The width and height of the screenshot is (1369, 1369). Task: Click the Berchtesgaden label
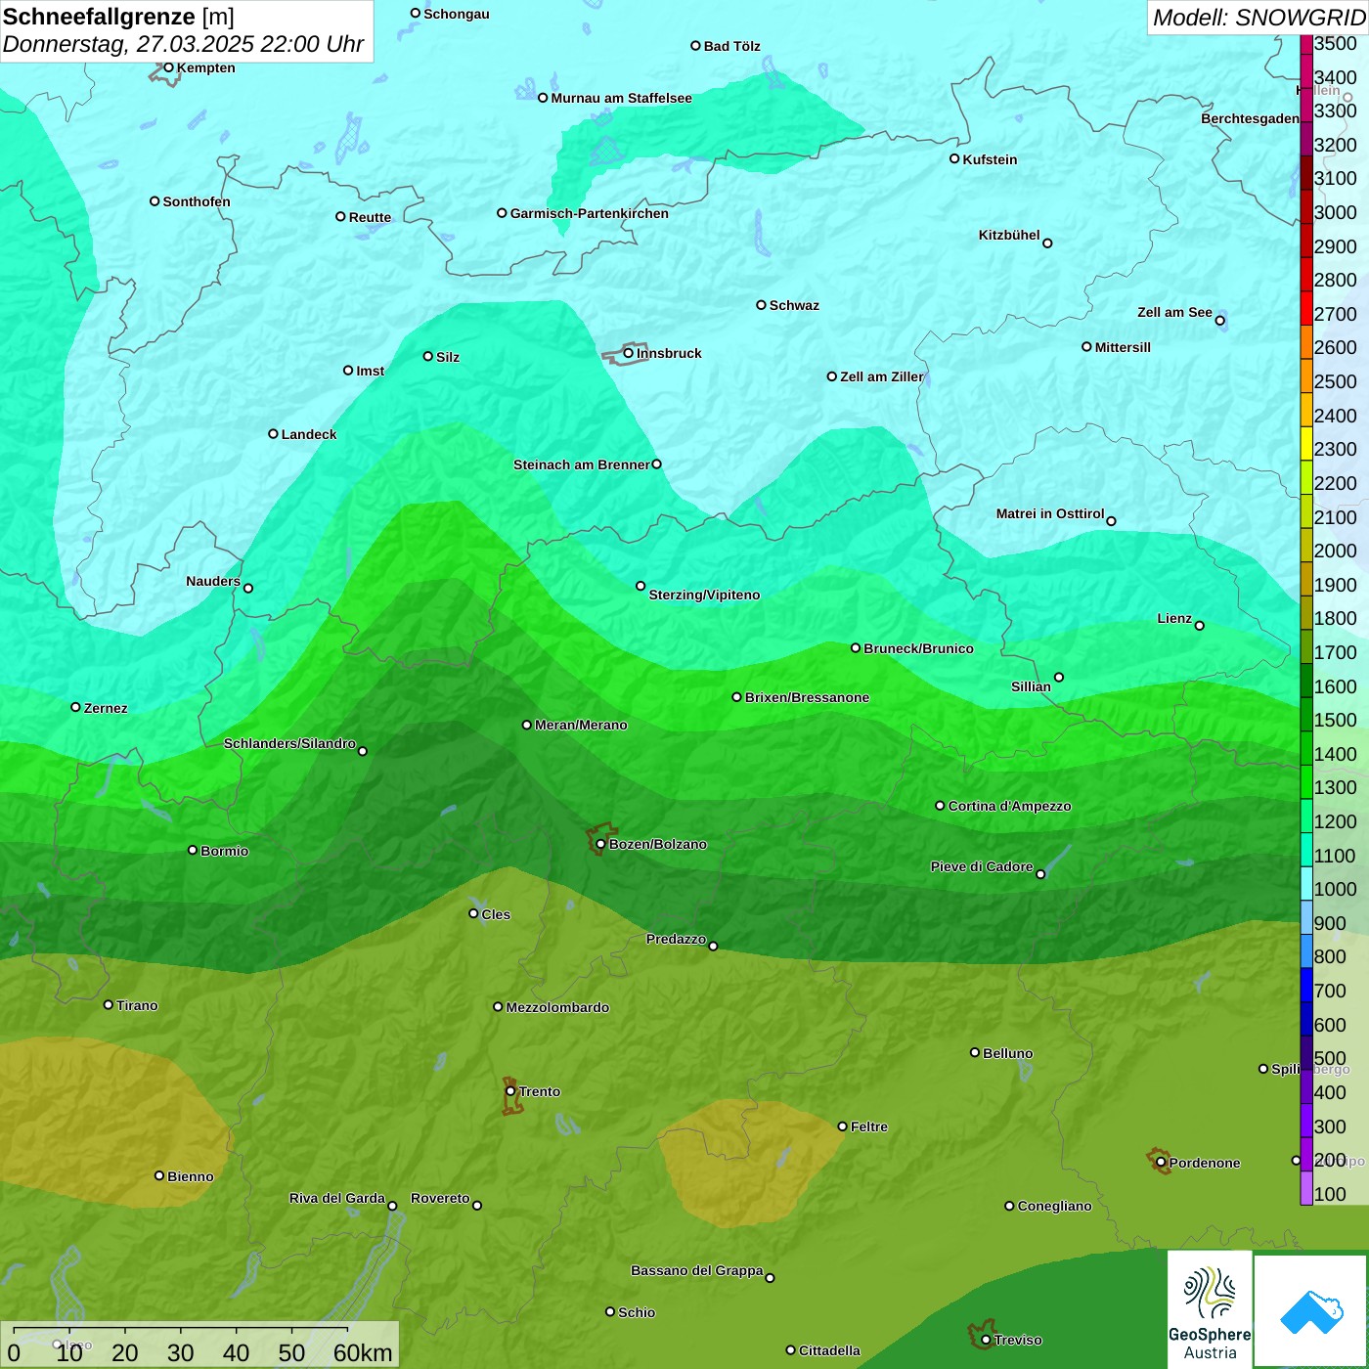tap(1251, 118)
